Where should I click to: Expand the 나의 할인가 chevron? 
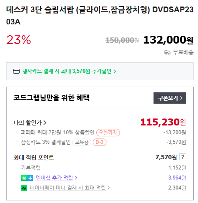45,123
